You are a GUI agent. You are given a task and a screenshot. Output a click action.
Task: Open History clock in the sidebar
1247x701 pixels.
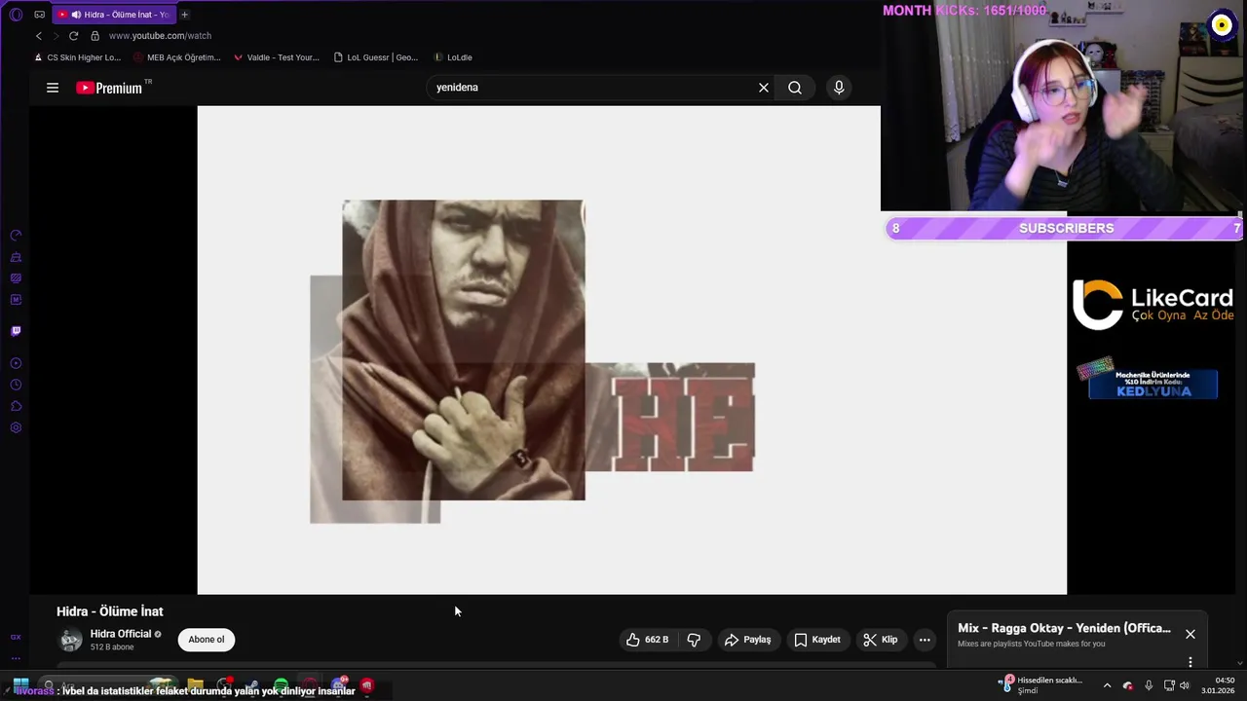pyautogui.click(x=16, y=385)
